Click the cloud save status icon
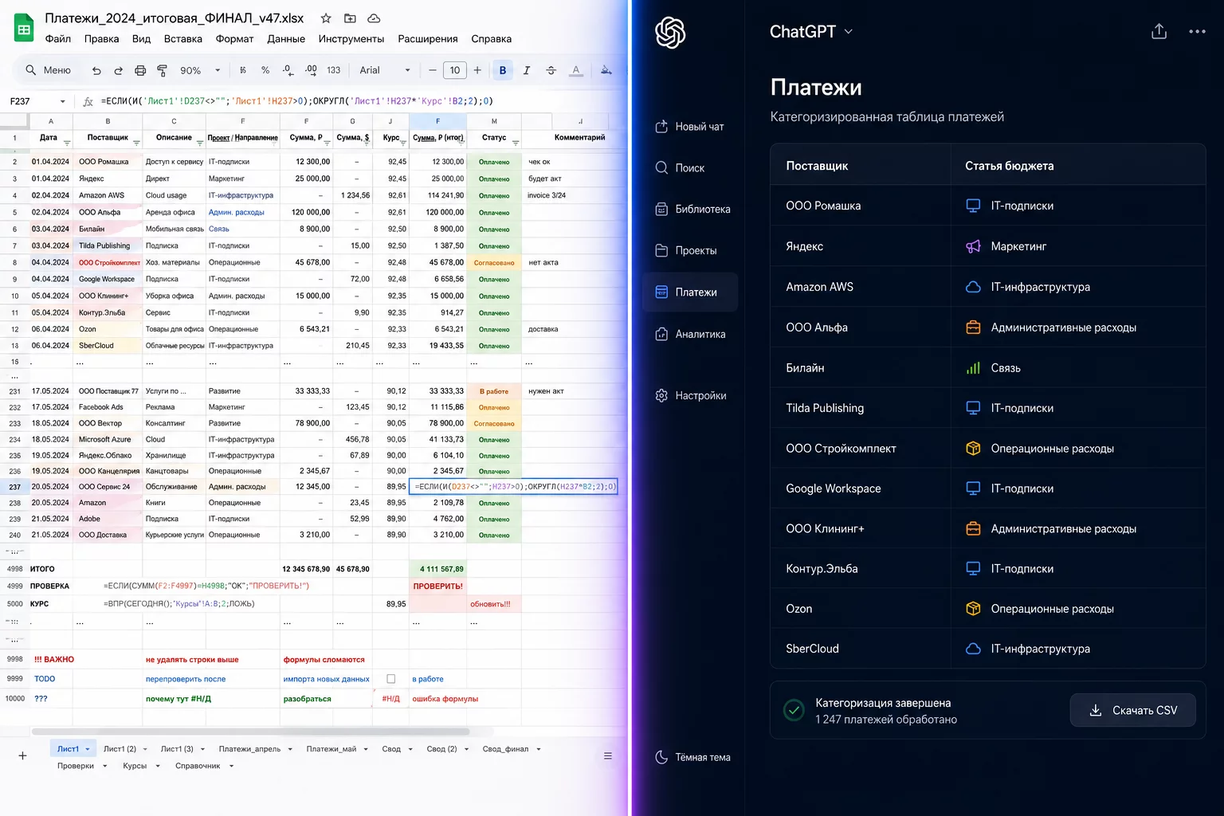Viewport: 1224px width, 816px height. coord(374,18)
